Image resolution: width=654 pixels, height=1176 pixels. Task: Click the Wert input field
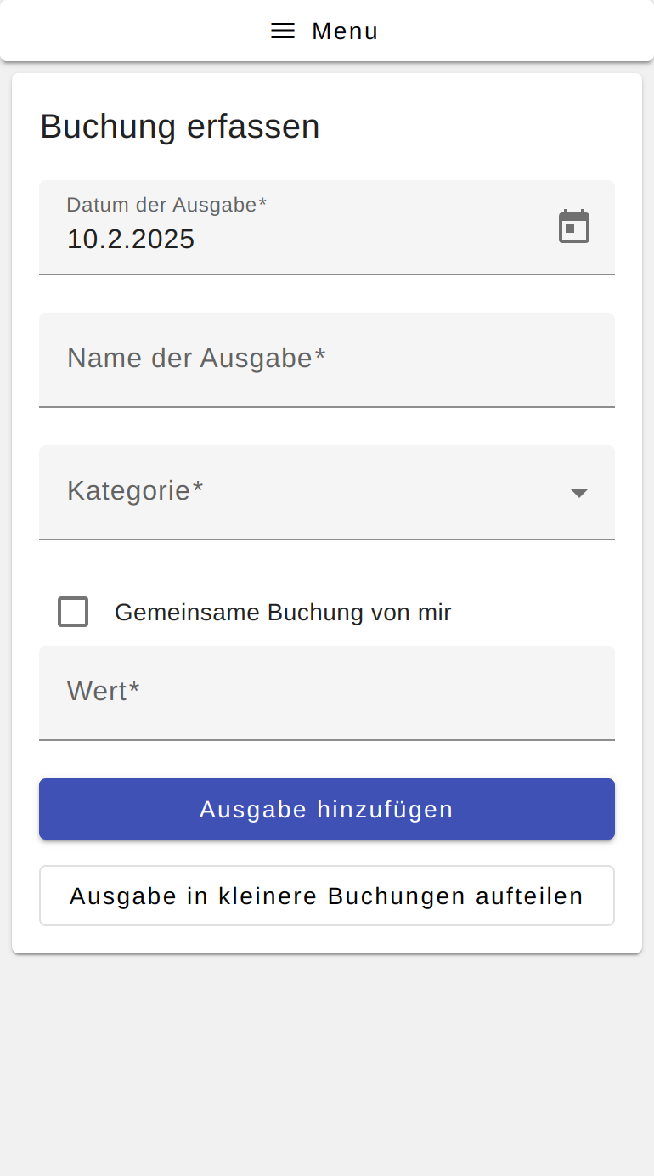click(327, 693)
